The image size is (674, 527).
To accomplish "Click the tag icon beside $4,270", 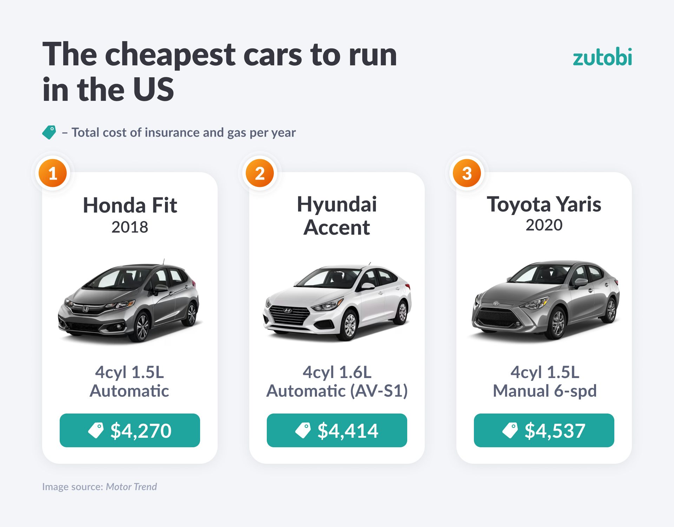I will tap(96, 430).
